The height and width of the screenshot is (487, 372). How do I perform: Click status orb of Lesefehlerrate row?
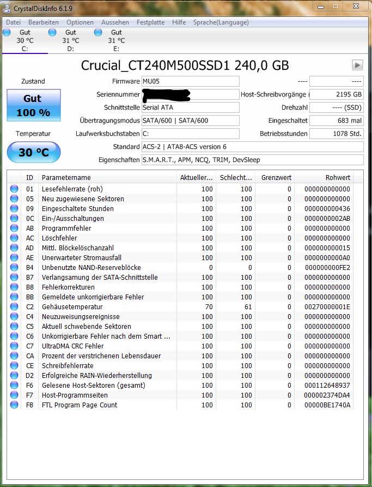point(14,189)
